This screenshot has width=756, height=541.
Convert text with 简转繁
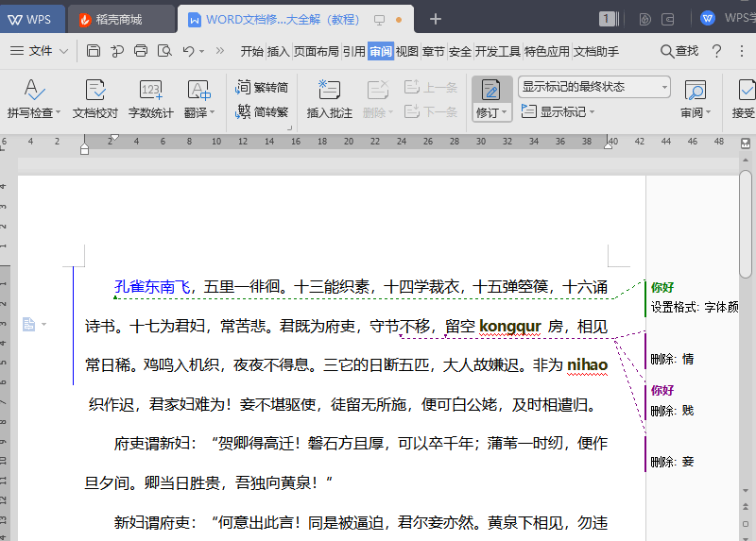click(x=262, y=111)
